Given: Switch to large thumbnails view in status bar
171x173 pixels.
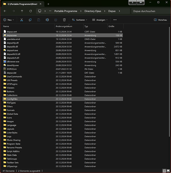Looking at the screenshot, I should (168, 171).
